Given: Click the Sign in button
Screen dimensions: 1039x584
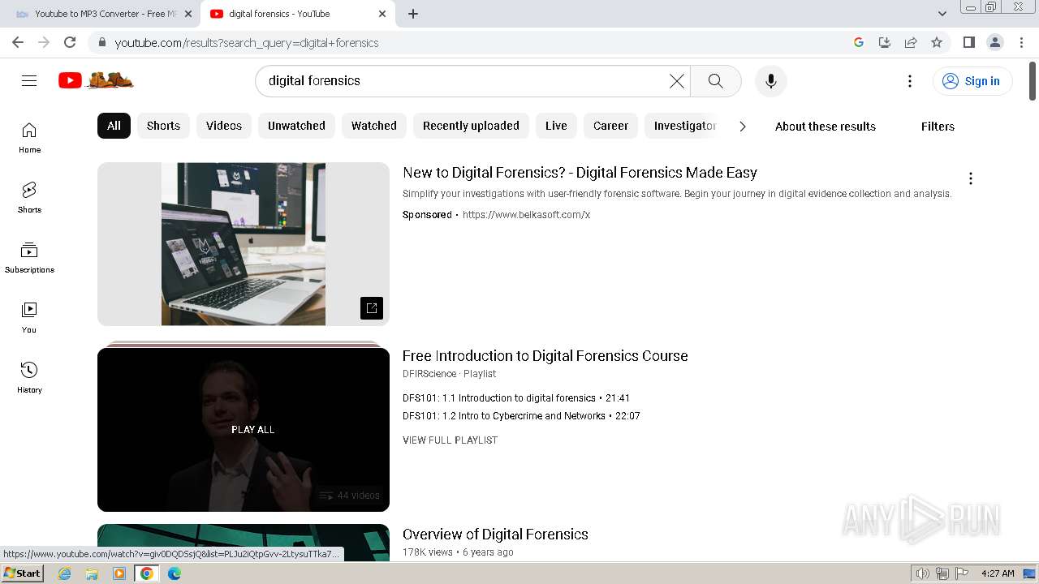Looking at the screenshot, I should coord(972,81).
